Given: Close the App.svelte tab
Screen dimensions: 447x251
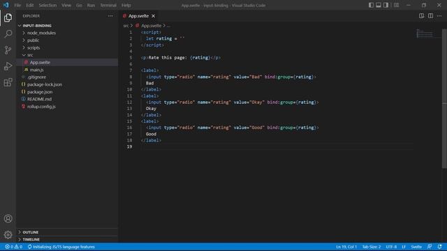Looking at the screenshot, I should pos(154,16).
